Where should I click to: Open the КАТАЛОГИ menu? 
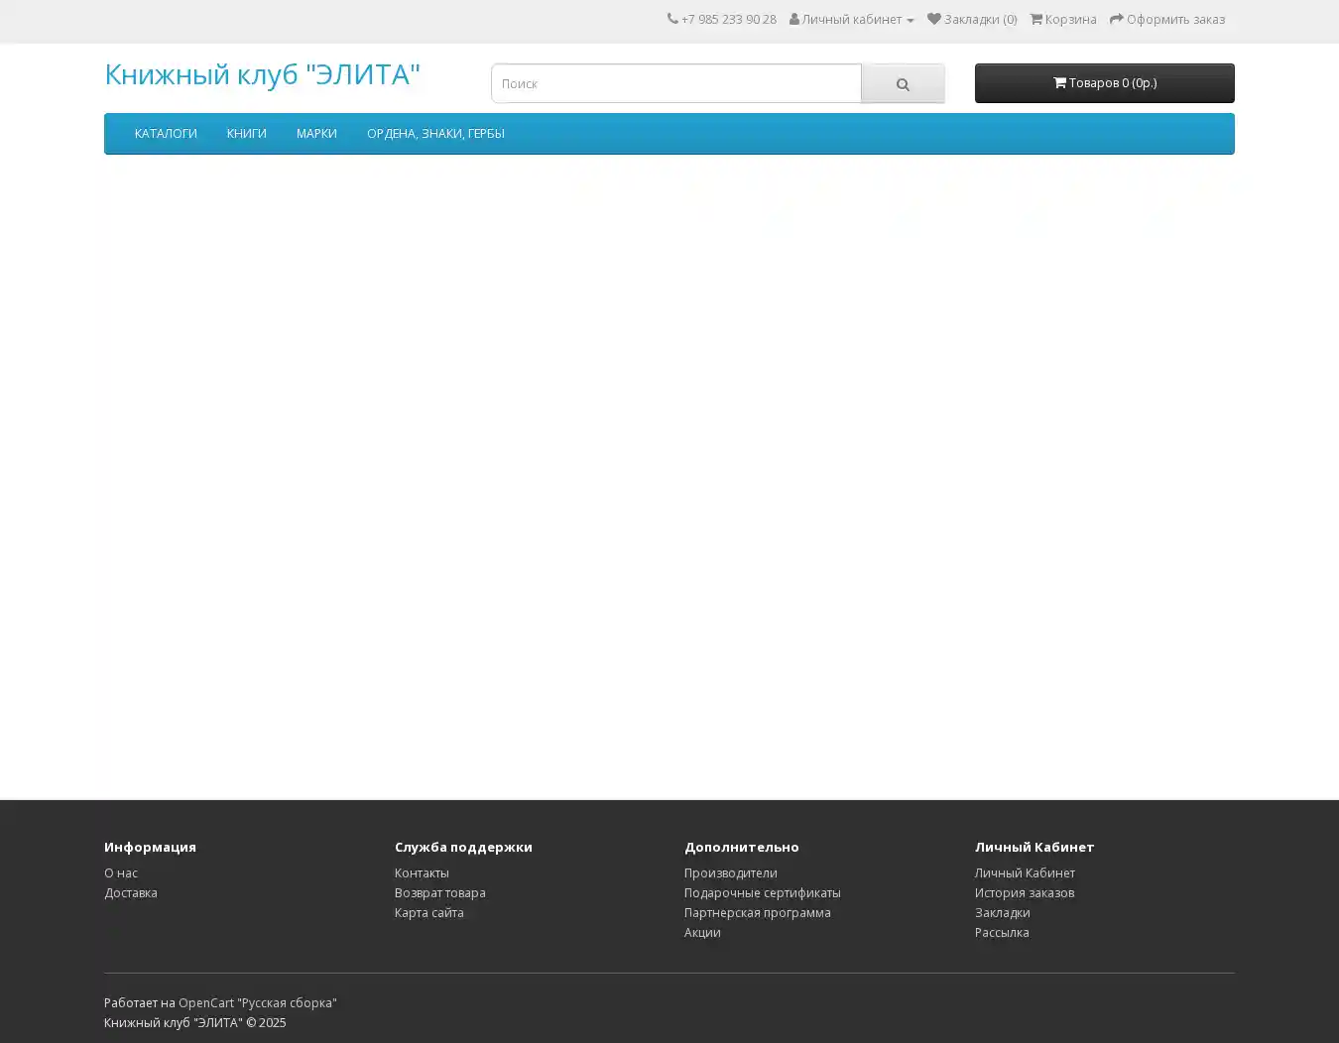(x=166, y=134)
